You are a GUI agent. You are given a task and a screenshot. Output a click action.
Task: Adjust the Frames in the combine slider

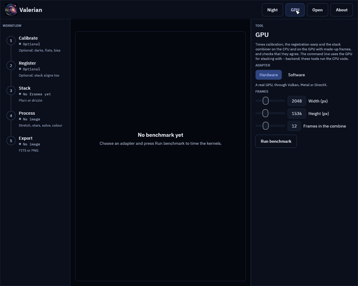tap(266, 126)
